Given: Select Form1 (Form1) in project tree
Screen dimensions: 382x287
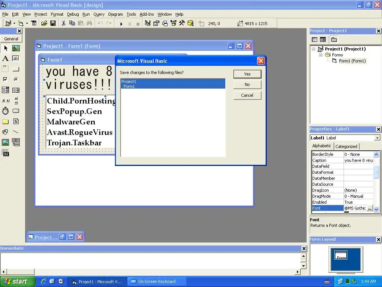Looking at the screenshot, I should click(352, 61).
